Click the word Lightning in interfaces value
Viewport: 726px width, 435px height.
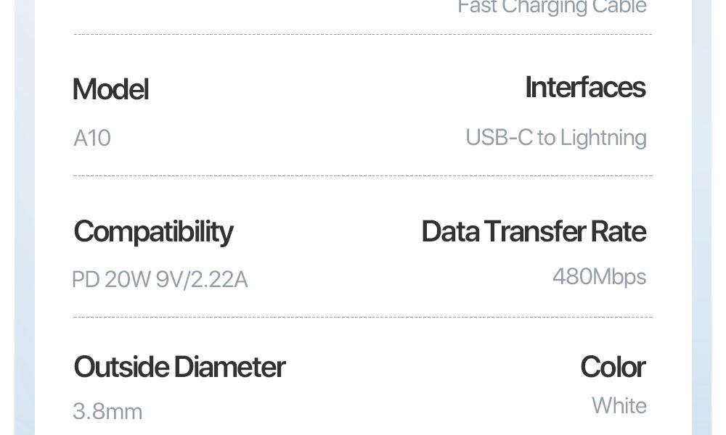[x=603, y=138]
